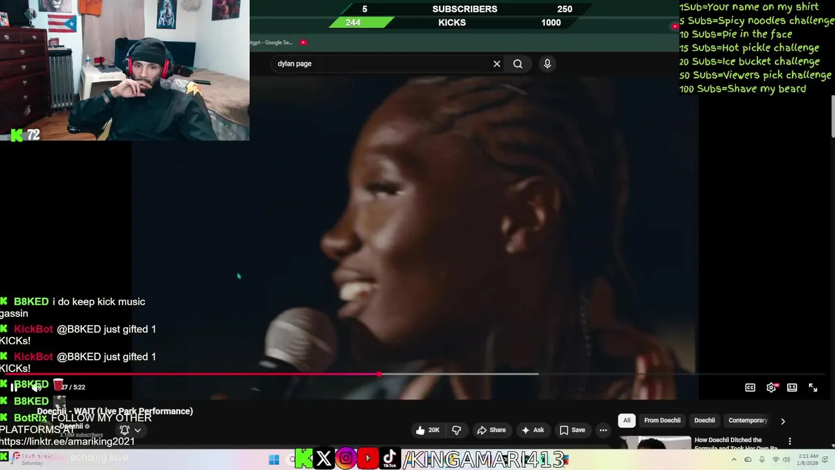
Task: Open options menu for recommended Doechii video
Action: (x=790, y=441)
